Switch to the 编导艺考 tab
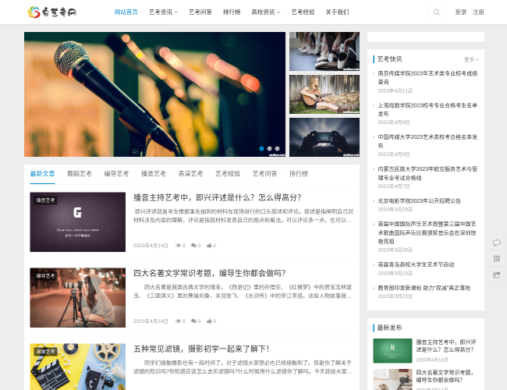 click(116, 174)
